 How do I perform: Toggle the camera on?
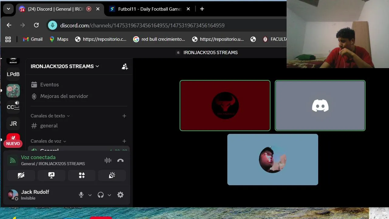(x=21, y=175)
